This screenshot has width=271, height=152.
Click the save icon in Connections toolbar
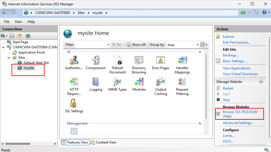tap(12, 36)
